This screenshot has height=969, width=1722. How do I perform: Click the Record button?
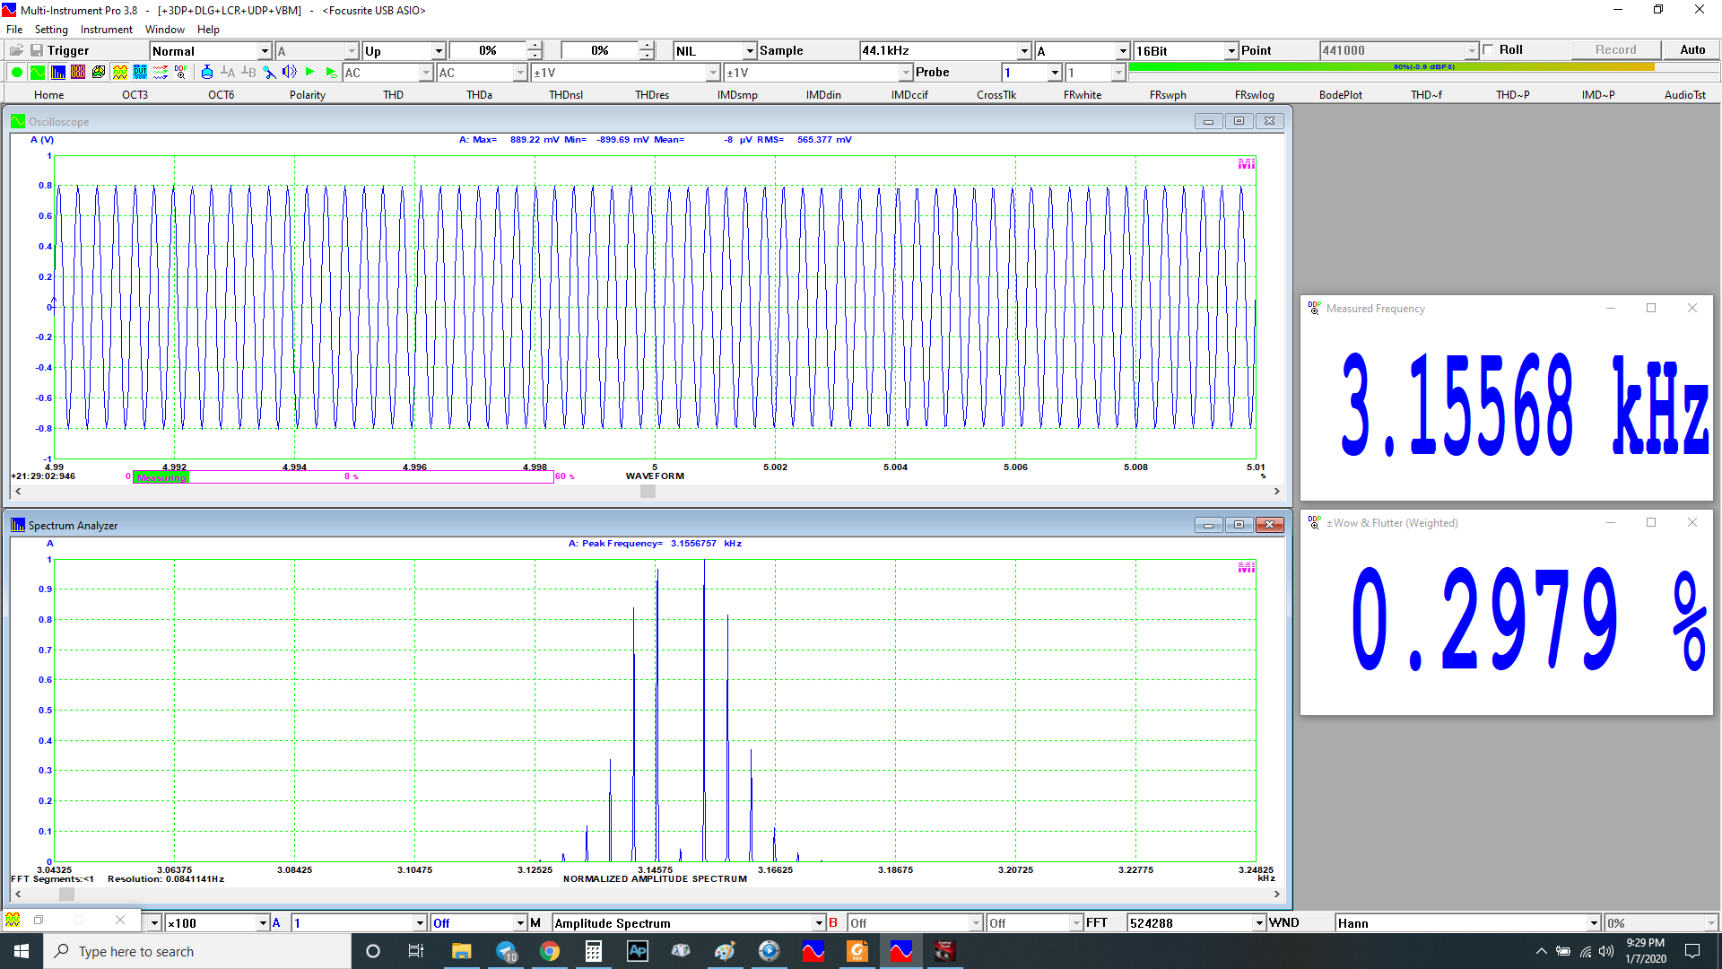pyautogui.click(x=1615, y=50)
